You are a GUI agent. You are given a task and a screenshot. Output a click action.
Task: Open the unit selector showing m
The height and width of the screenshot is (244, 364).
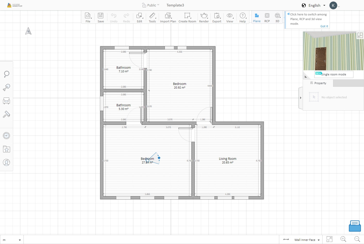12,240
